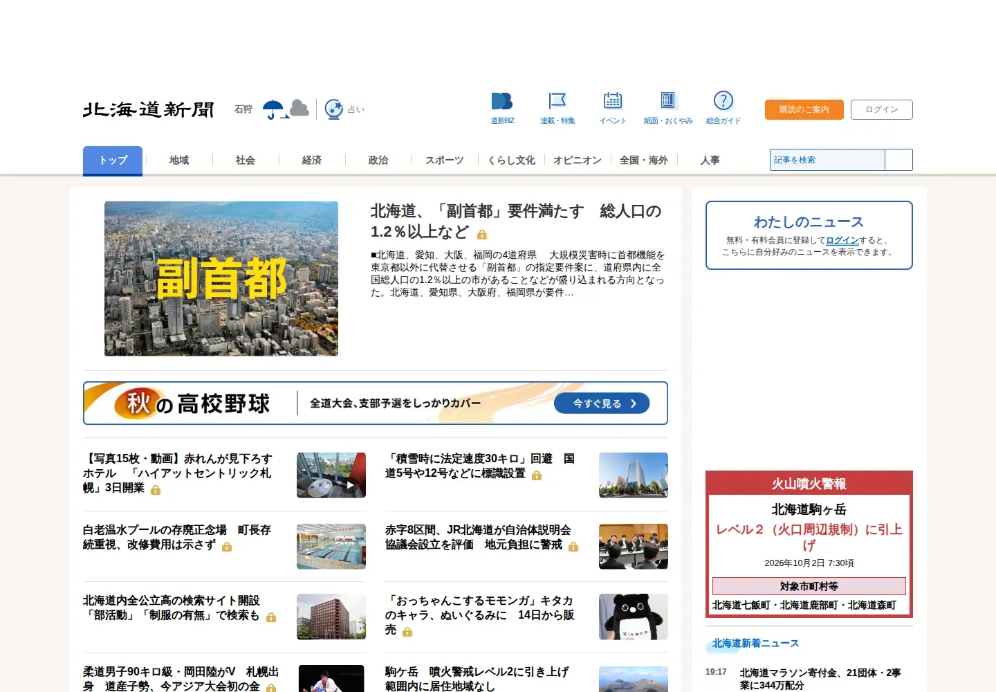Open the オピニオン menu
Viewport: 996px width, 692px height.
[578, 161]
